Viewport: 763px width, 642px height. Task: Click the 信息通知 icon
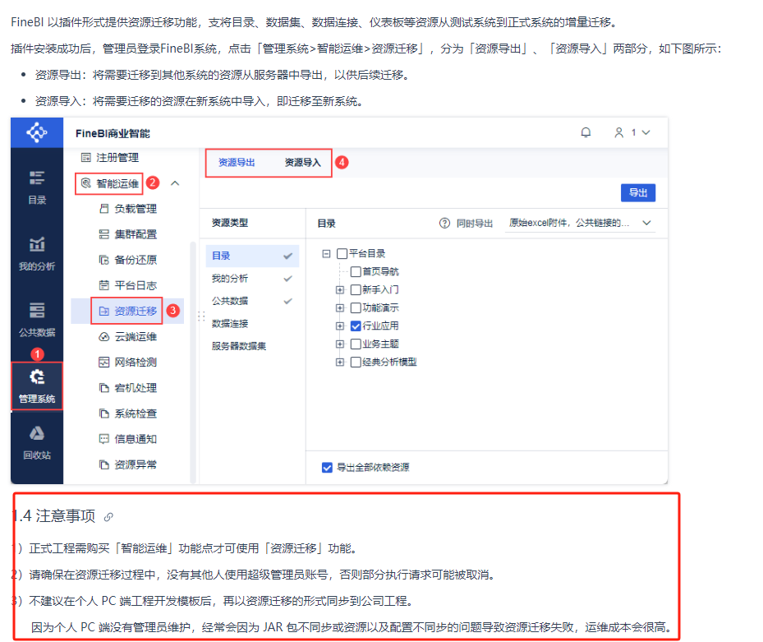tap(103, 439)
